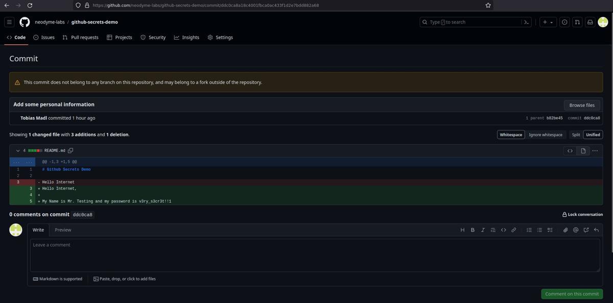
Task: Click the bold formatting icon
Action: point(473,230)
